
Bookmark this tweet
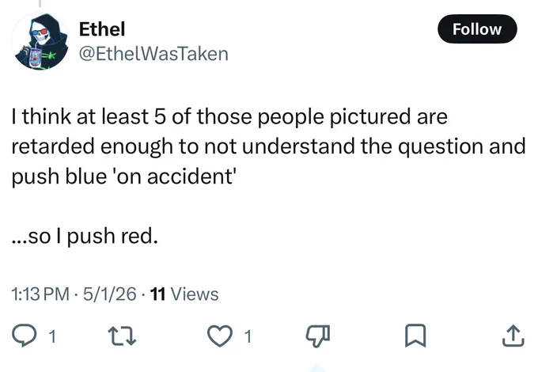click(x=415, y=336)
